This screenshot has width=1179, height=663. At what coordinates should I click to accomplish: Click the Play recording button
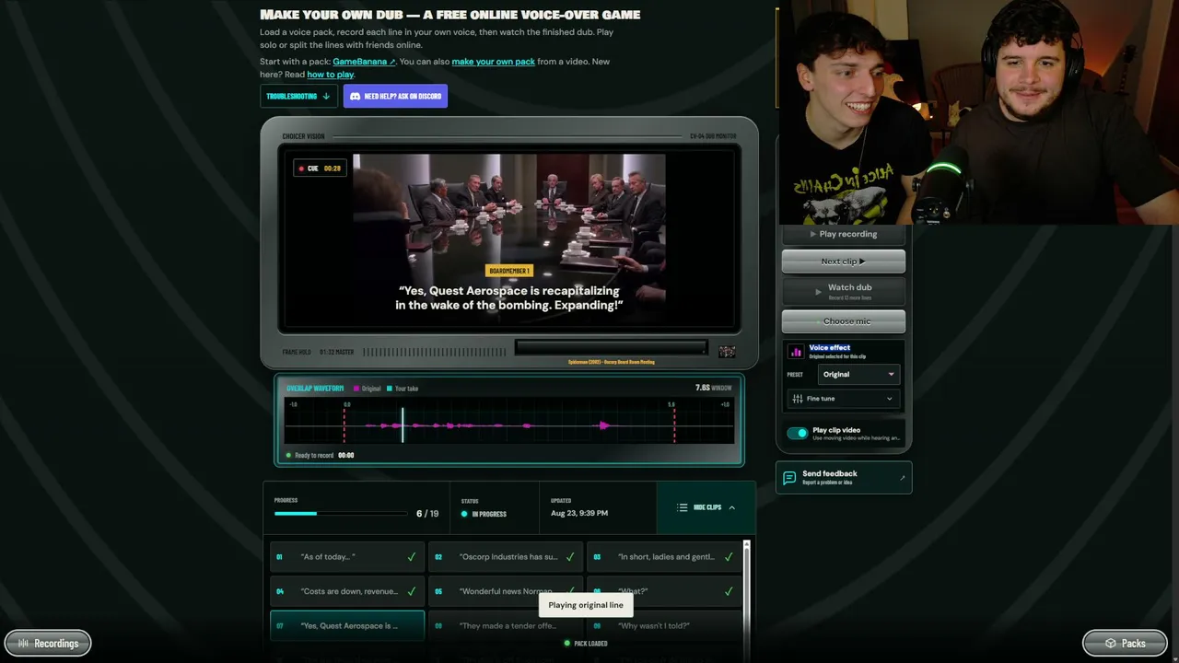pos(844,234)
